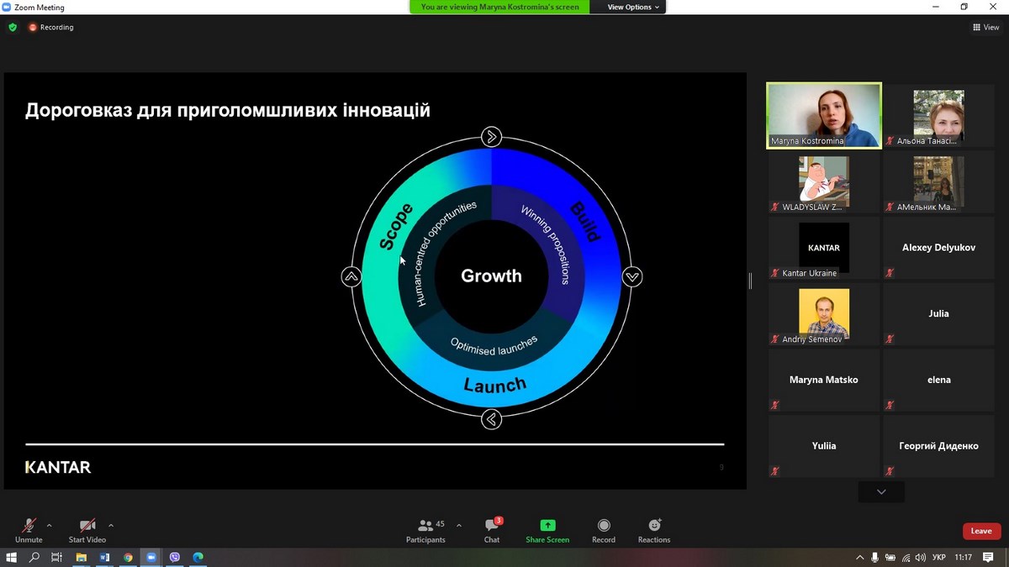Click the panel divider handle beside slide

(750, 281)
